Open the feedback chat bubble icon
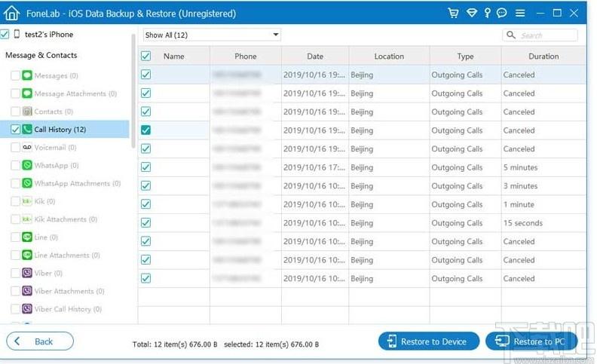Viewport: 597px width, 364px height. pos(502,13)
